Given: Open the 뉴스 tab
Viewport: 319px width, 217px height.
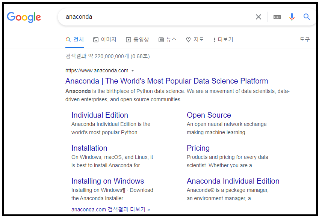Looking at the screenshot, I should (x=168, y=39).
